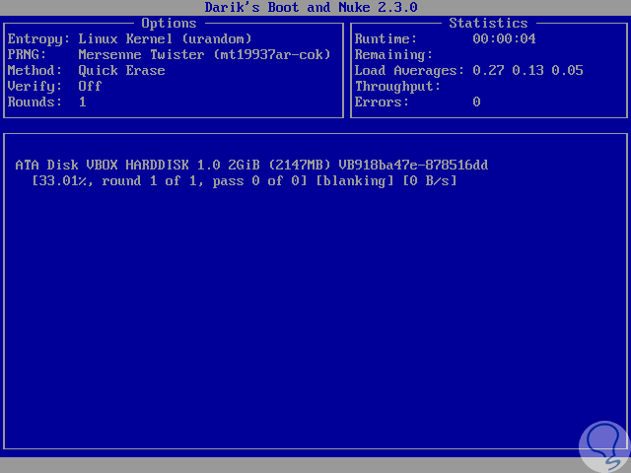Click the entropy value "Linux Kernel (urandom)"
631x473 pixels.
[x=165, y=39]
